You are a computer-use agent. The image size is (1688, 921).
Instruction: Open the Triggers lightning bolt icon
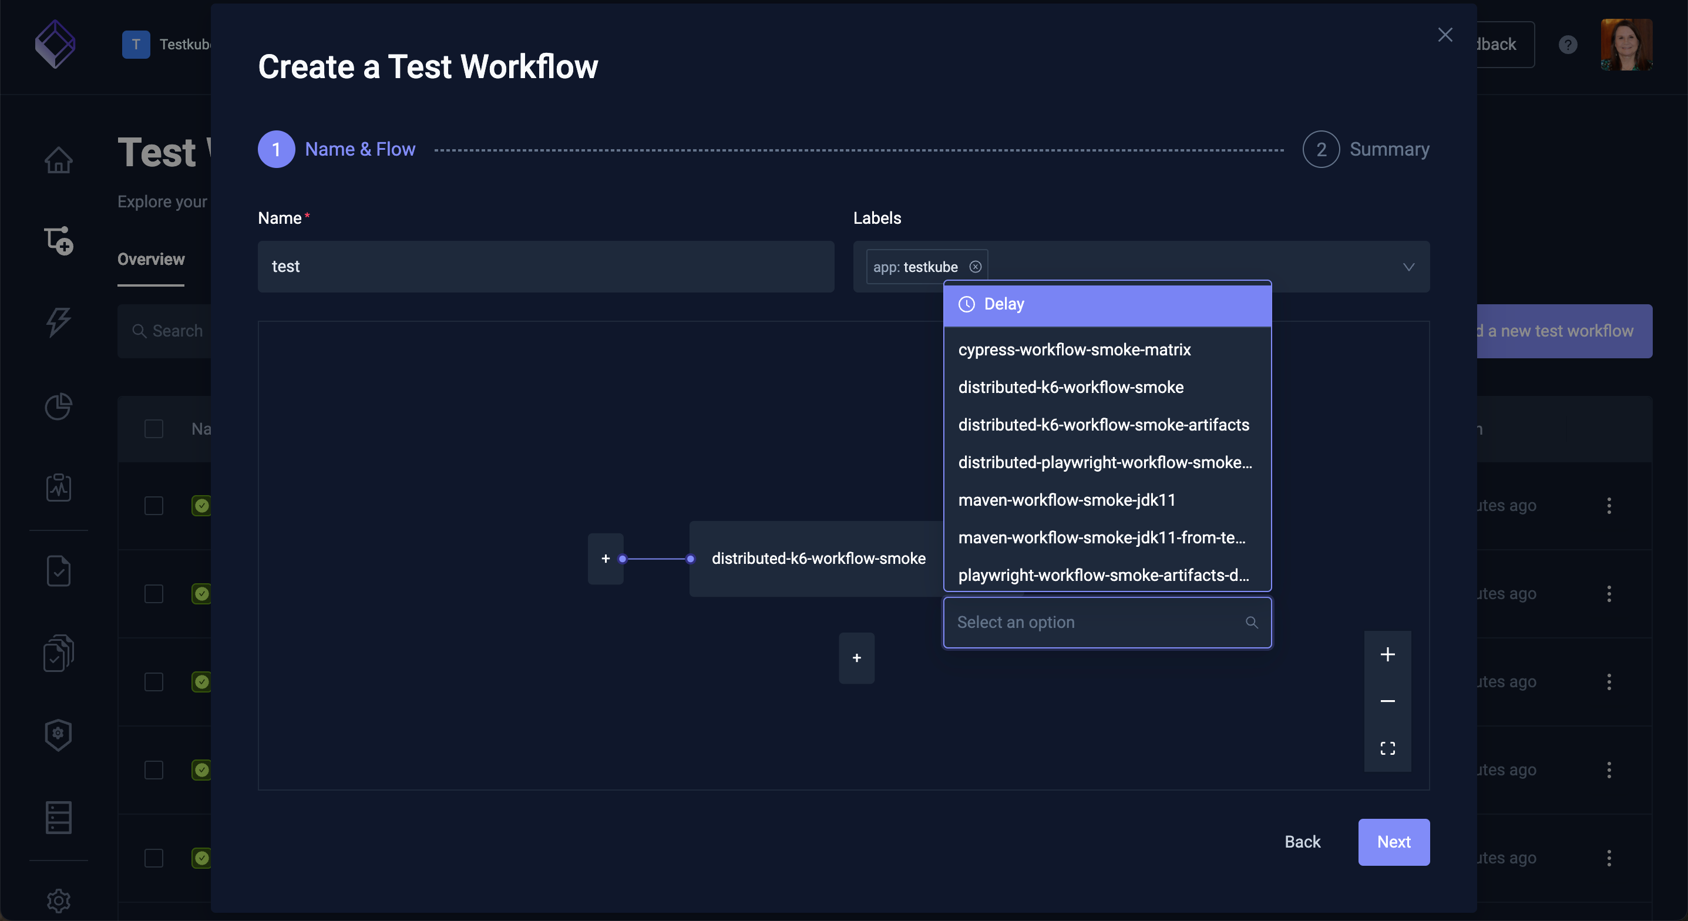point(58,322)
